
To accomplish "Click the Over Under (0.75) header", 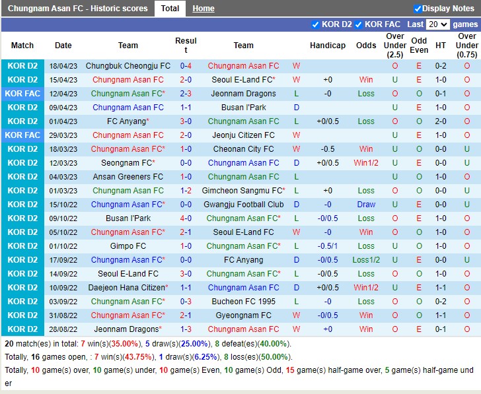I will 467,46.
